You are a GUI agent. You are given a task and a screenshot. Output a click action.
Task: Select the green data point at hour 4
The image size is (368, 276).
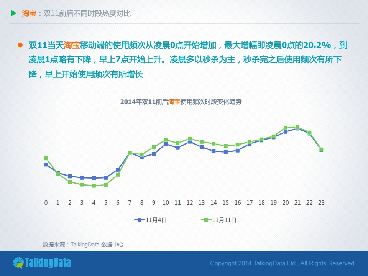click(94, 186)
